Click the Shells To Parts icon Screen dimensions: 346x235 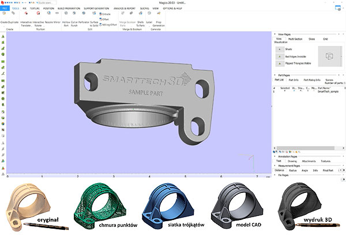(140, 13)
